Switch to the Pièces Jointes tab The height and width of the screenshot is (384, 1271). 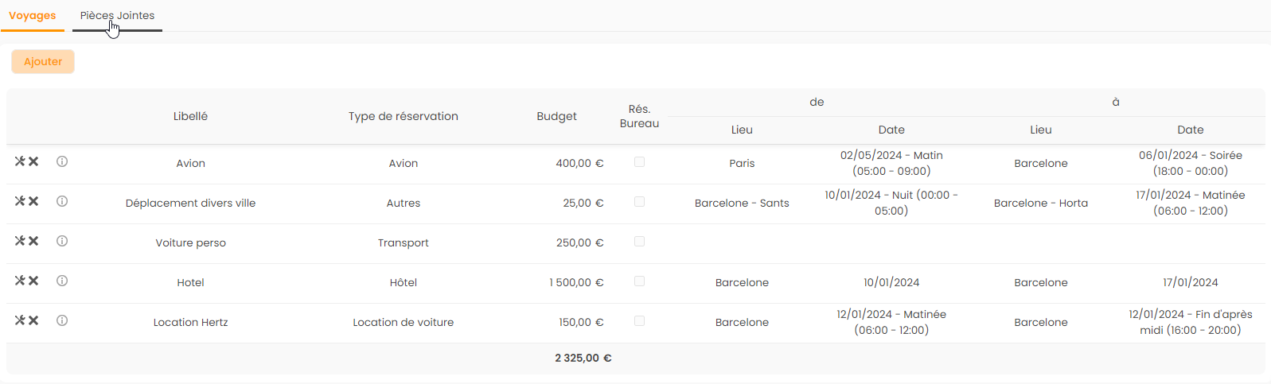[117, 16]
